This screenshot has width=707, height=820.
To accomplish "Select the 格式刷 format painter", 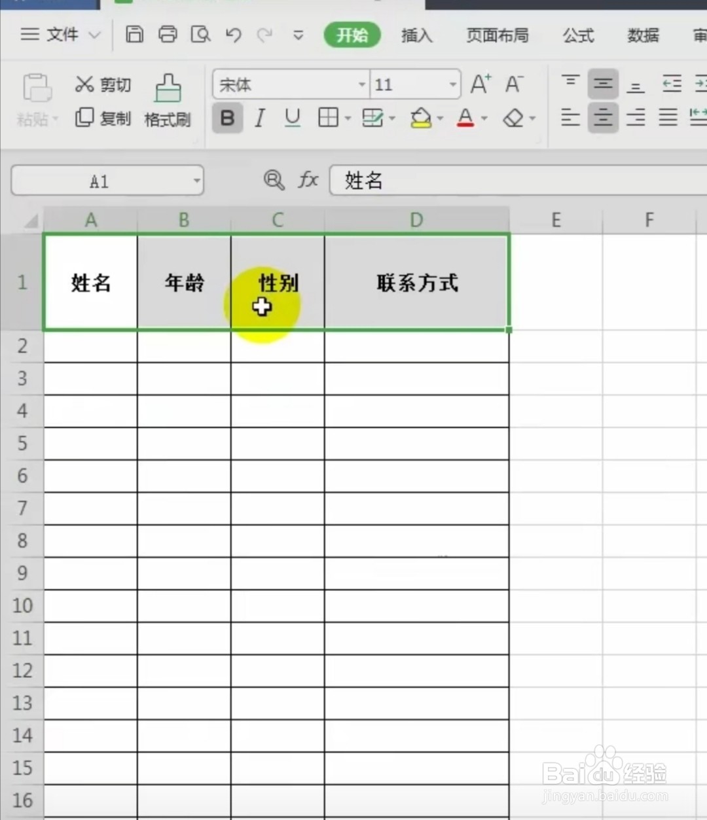I will pos(168,98).
